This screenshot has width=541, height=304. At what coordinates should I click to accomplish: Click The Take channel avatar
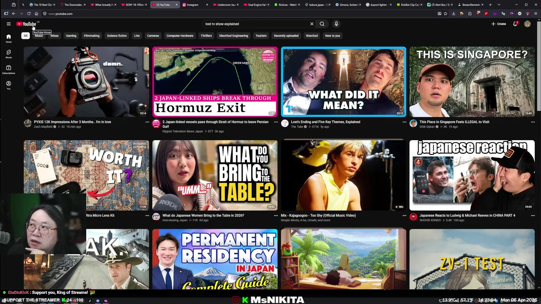pos(285,123)
